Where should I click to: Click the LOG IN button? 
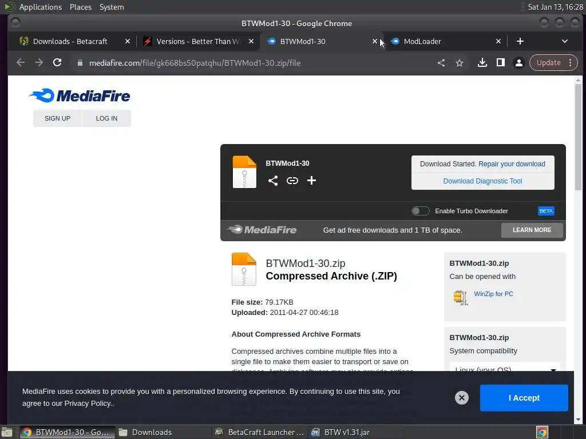106,118
